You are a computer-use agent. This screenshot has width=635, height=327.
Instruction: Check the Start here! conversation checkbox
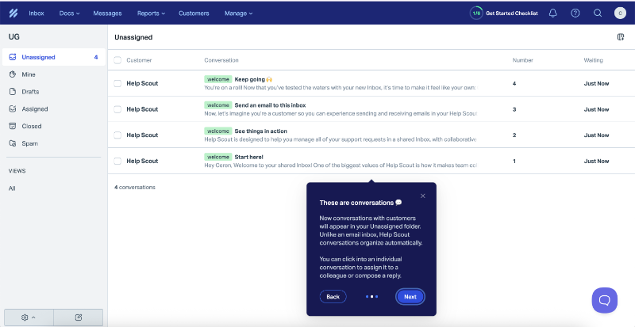pos(117,161)
